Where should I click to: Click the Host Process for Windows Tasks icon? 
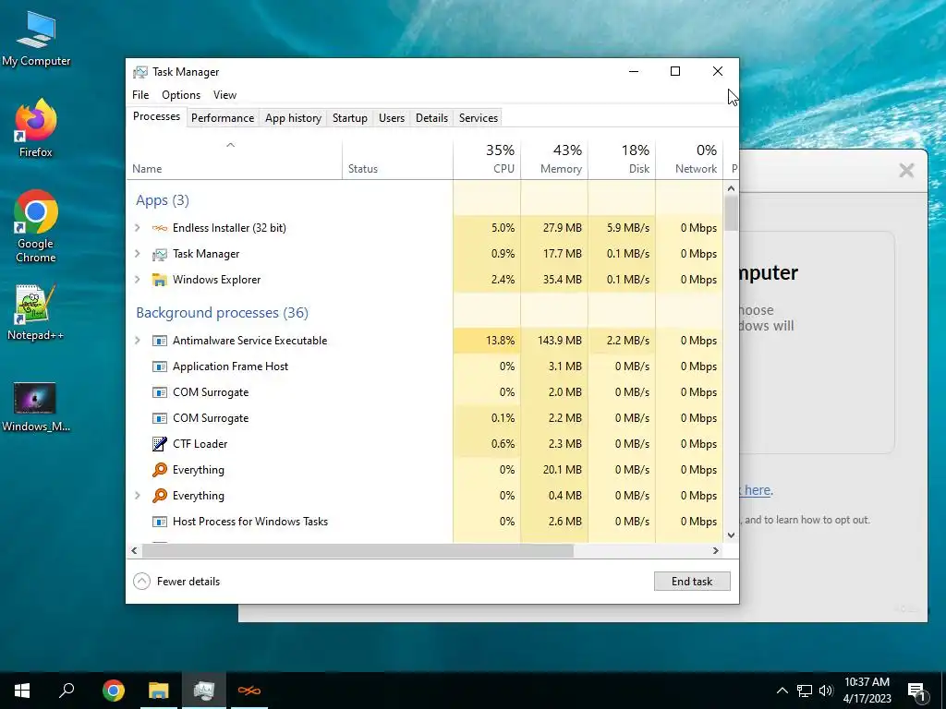click(159, 522)
